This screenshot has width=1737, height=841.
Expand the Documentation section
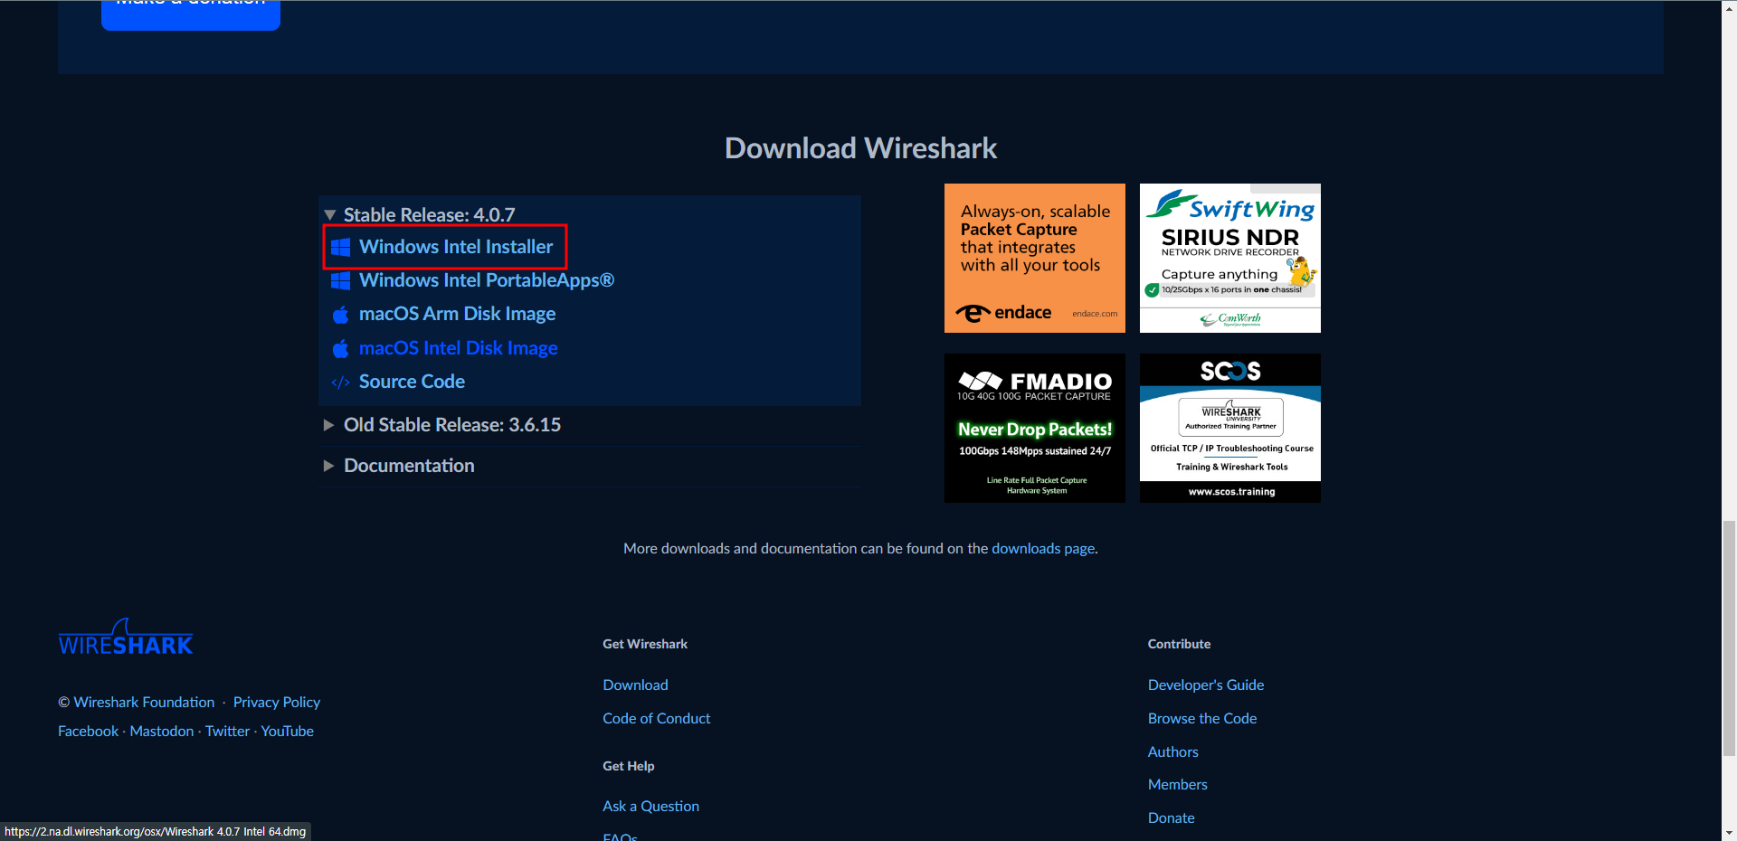click(x=328, y=466)
